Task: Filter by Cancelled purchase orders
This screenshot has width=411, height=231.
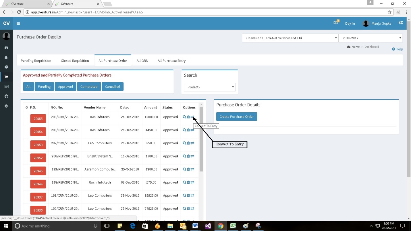Action: click(113, 86)
